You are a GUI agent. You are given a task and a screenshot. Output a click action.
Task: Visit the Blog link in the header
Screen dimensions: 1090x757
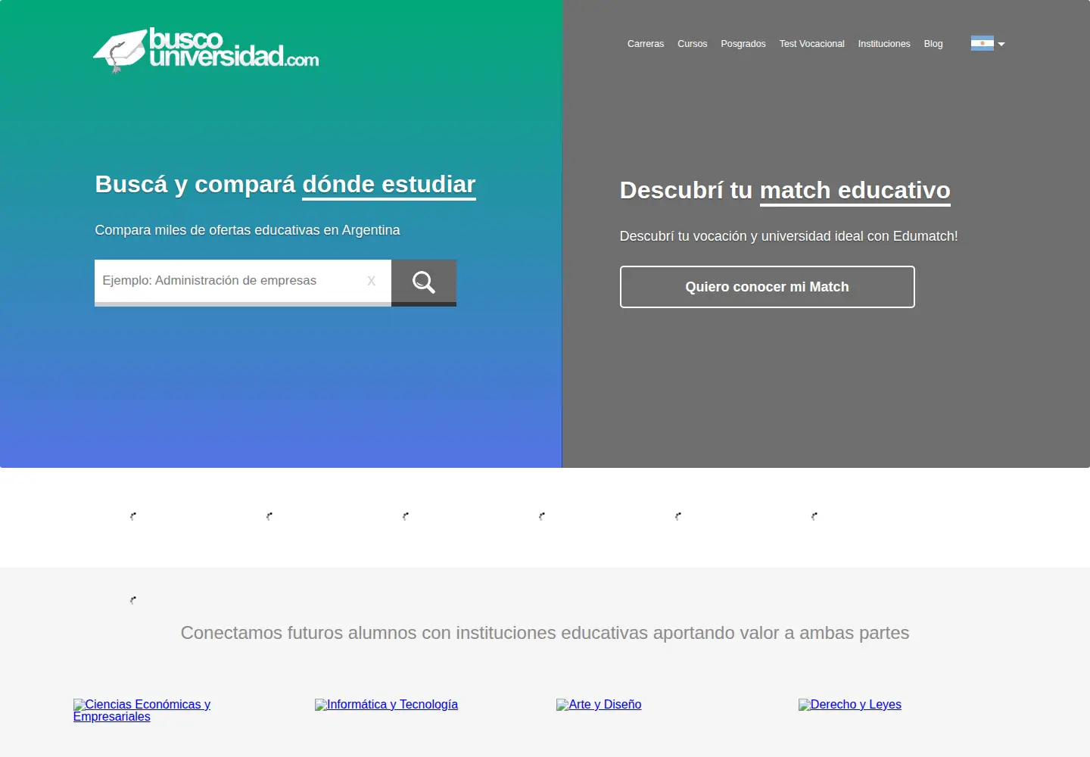933,44
